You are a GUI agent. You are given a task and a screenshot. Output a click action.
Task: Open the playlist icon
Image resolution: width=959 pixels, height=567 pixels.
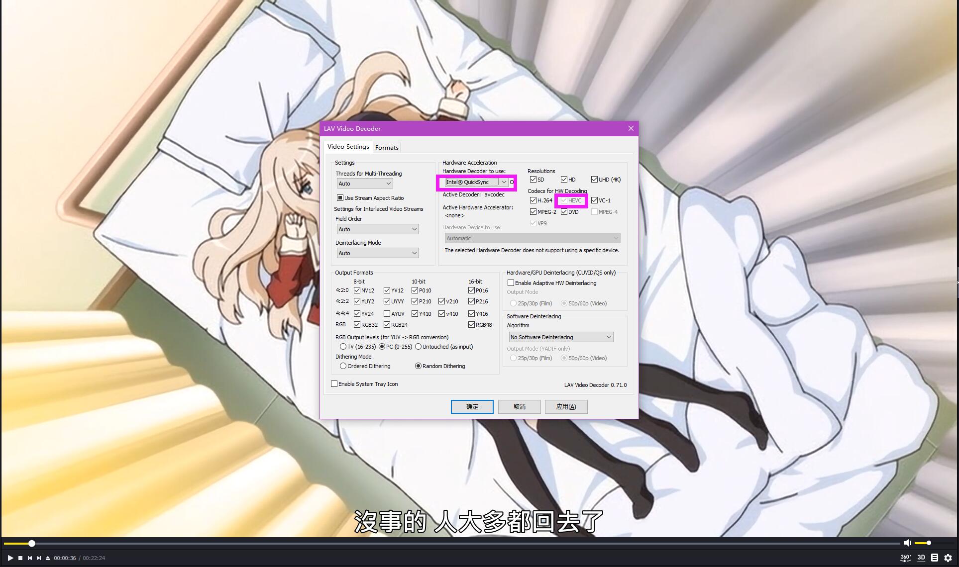[935, 558]
